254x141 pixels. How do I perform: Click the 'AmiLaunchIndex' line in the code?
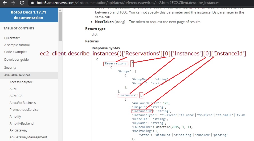pos(151,103)
